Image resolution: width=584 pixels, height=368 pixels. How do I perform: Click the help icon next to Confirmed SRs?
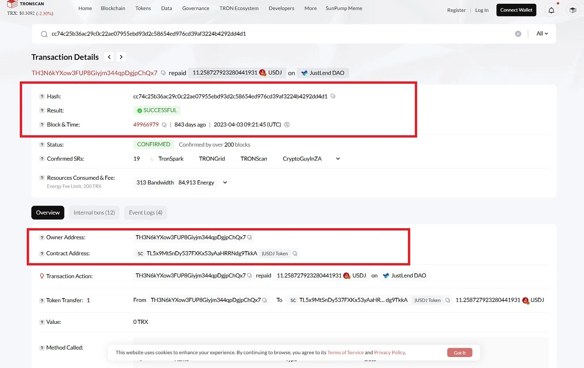click(x=42, y=159)
